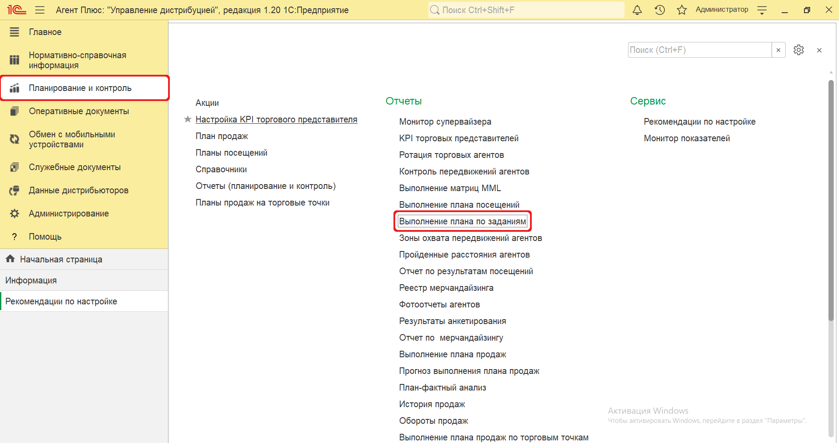Image resolution: width=839 pixels, height=443 pixels.
Task: Open Контроль передвижений агентов report
Action: 464,171
